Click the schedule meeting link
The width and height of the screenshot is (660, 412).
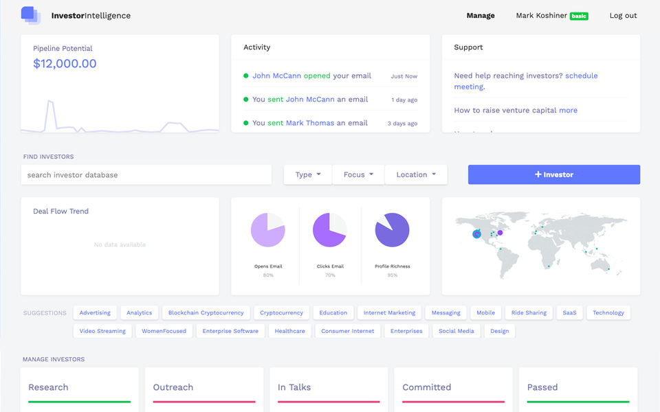coord(526,81)
